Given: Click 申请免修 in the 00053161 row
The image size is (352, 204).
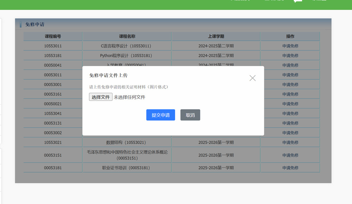Looking at the screenshot, I should click(x=290, y=94).
